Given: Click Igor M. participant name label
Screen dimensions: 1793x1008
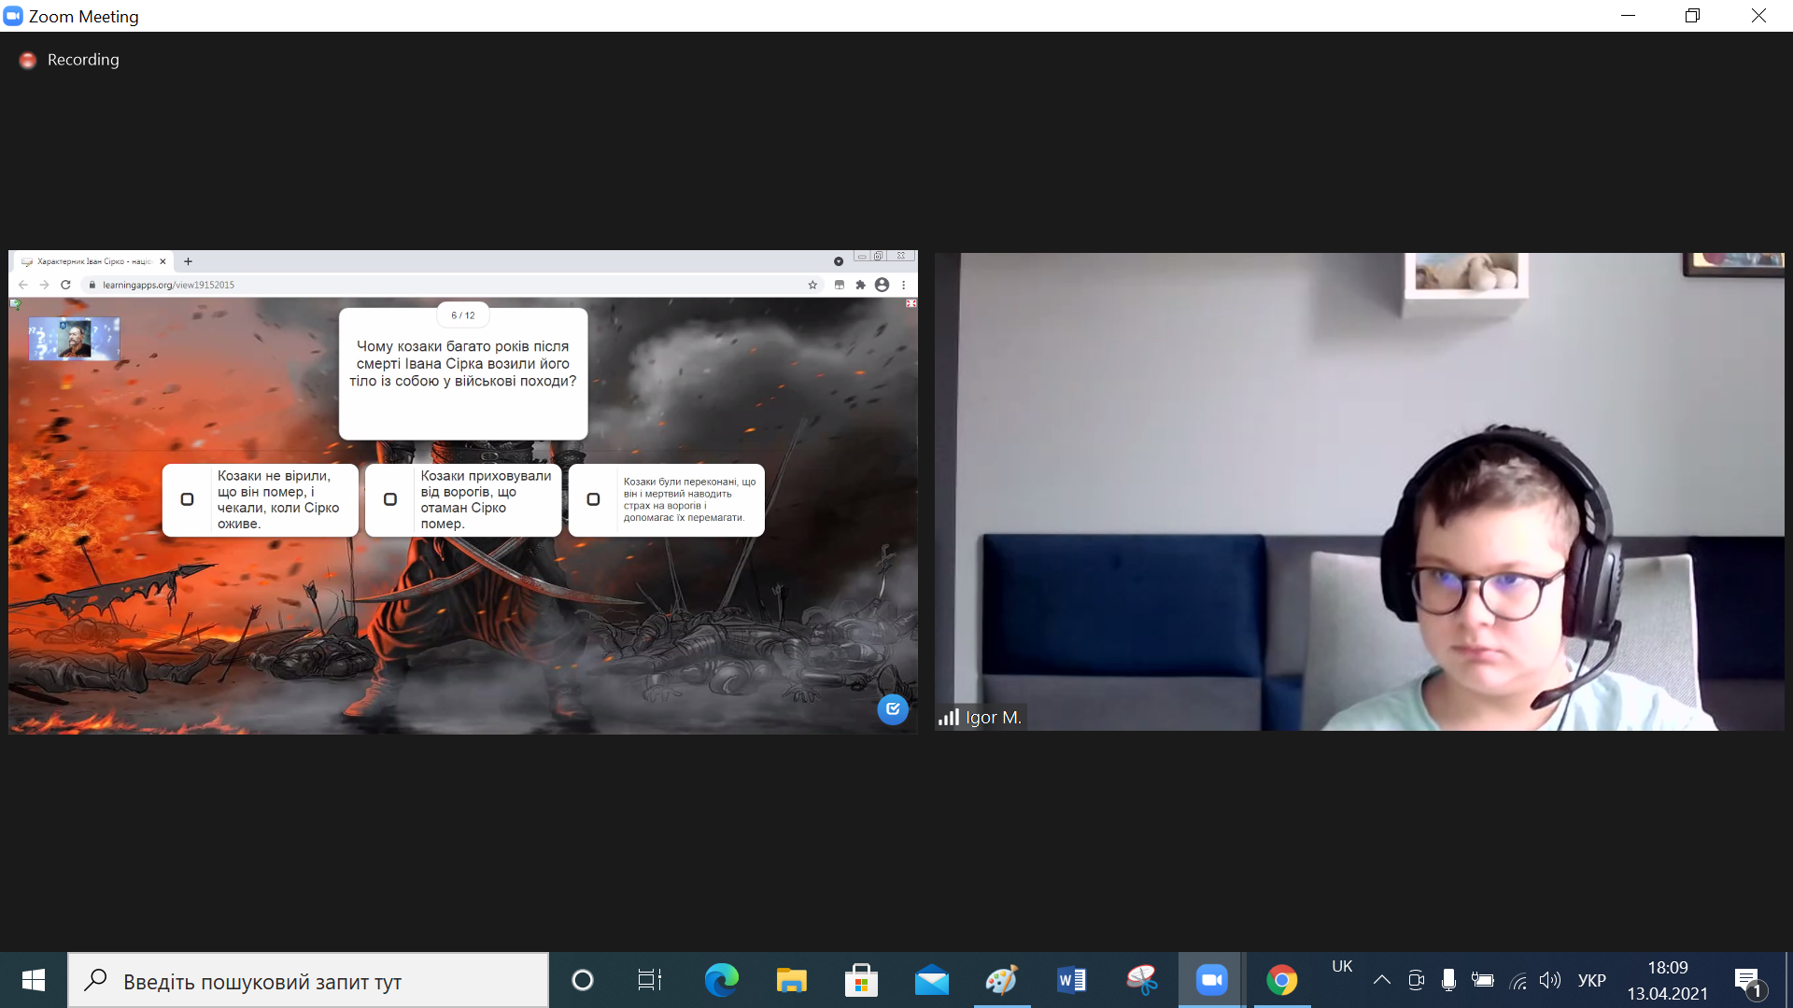Looking at the screenshot, I should pyautogui.click(x=994, y=718).
